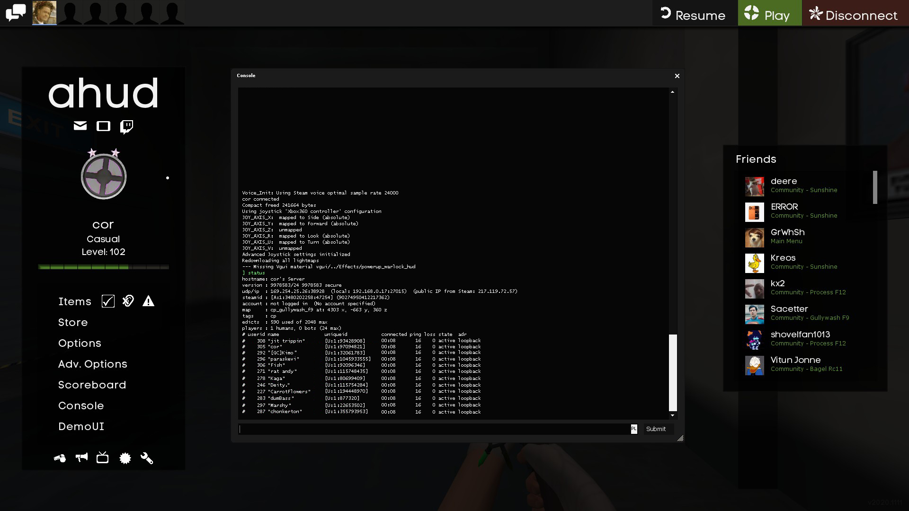Click the whistle icon in bottom row

coord(60,458)
